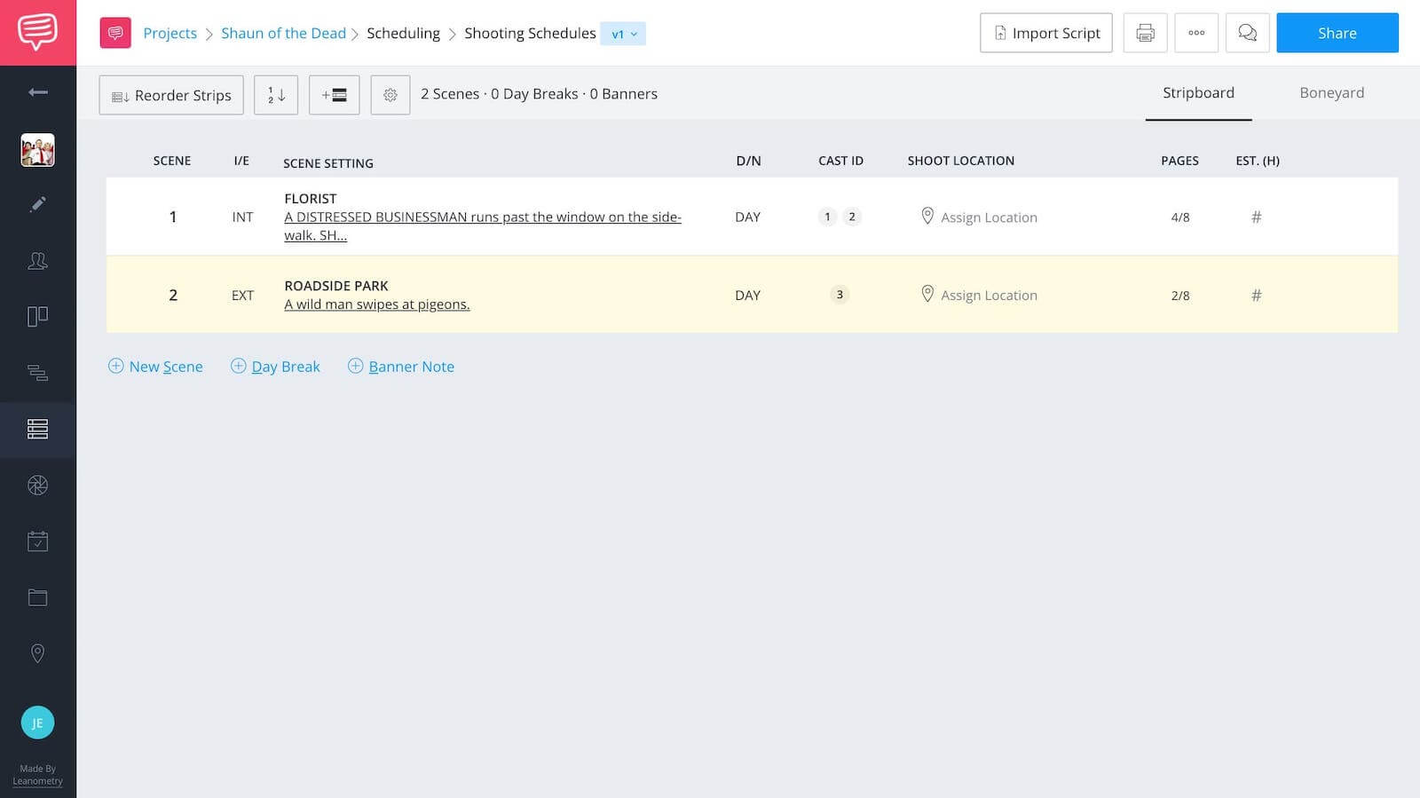Viewport: 1420px width, 798px height.
Task: Click the numeric sort order icon
Action: point(276,95)
